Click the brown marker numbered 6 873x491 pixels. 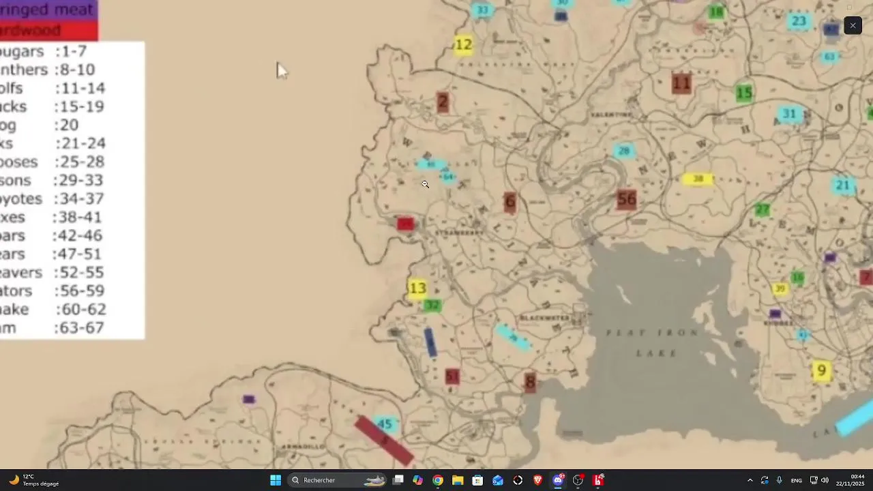tap(509, 202)
